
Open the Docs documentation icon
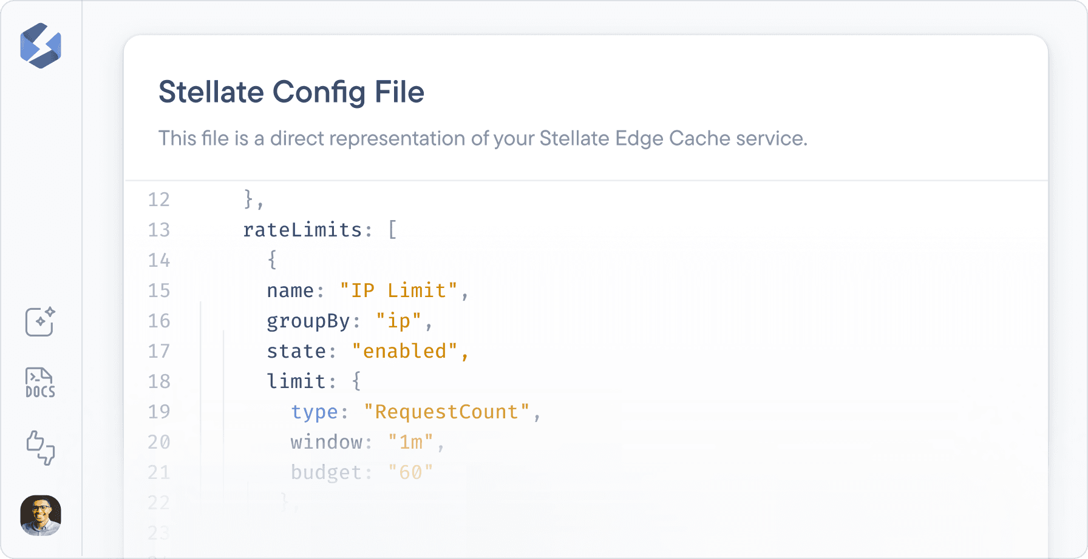40,382
